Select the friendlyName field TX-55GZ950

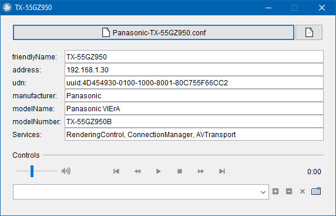(194, 57)
